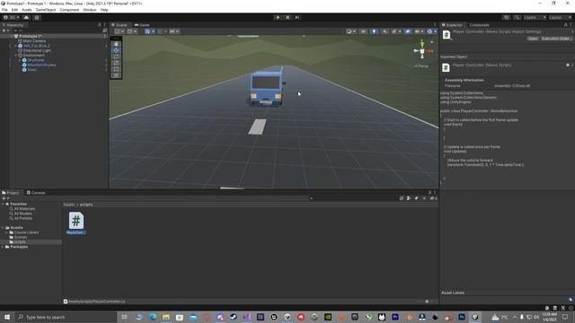575x323 pixels.
Task: Select the Scale tool in Scene
Action: coord(116,63)
